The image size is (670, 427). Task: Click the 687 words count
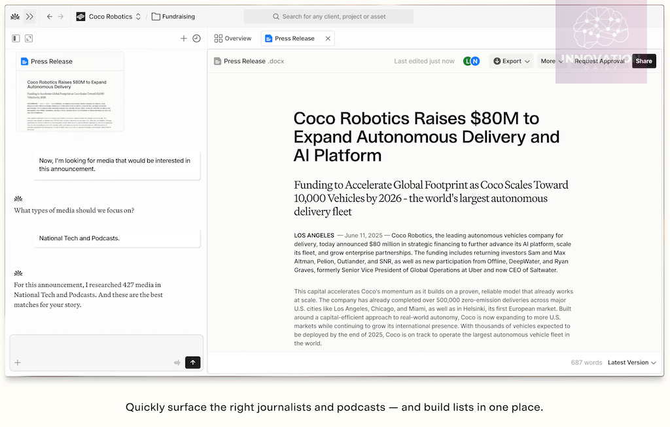point(586,362)
